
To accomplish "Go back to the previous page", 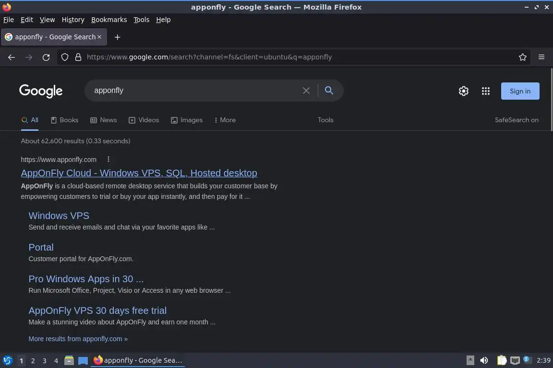I will pos(12,57).
